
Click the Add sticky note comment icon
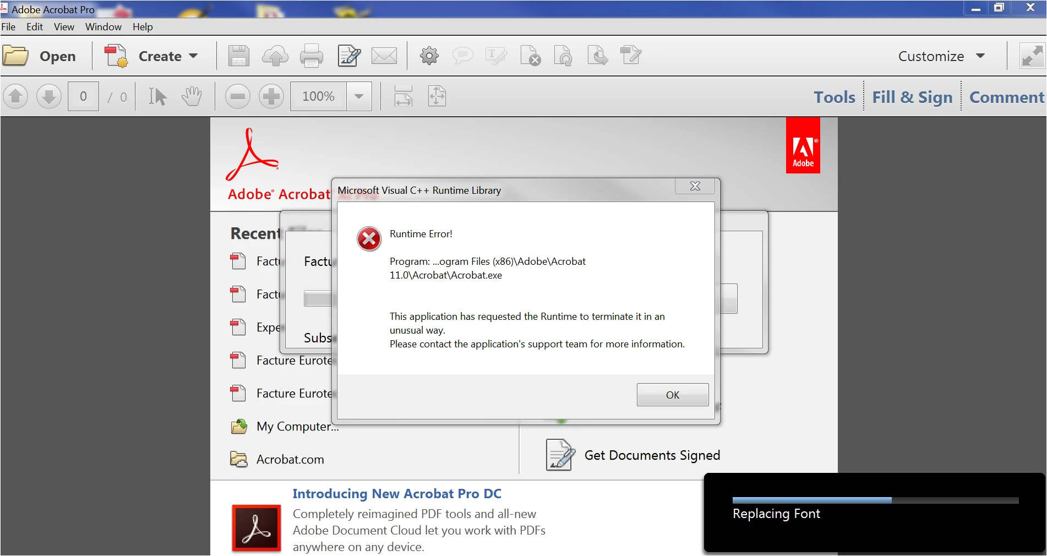462,56
